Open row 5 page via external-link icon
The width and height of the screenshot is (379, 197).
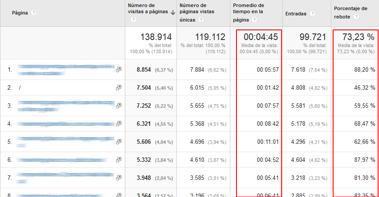click(x=119, y=142)
